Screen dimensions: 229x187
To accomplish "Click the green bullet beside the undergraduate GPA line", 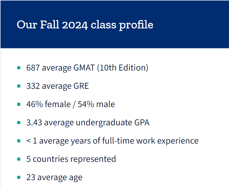I will click(x=19, y=123).
